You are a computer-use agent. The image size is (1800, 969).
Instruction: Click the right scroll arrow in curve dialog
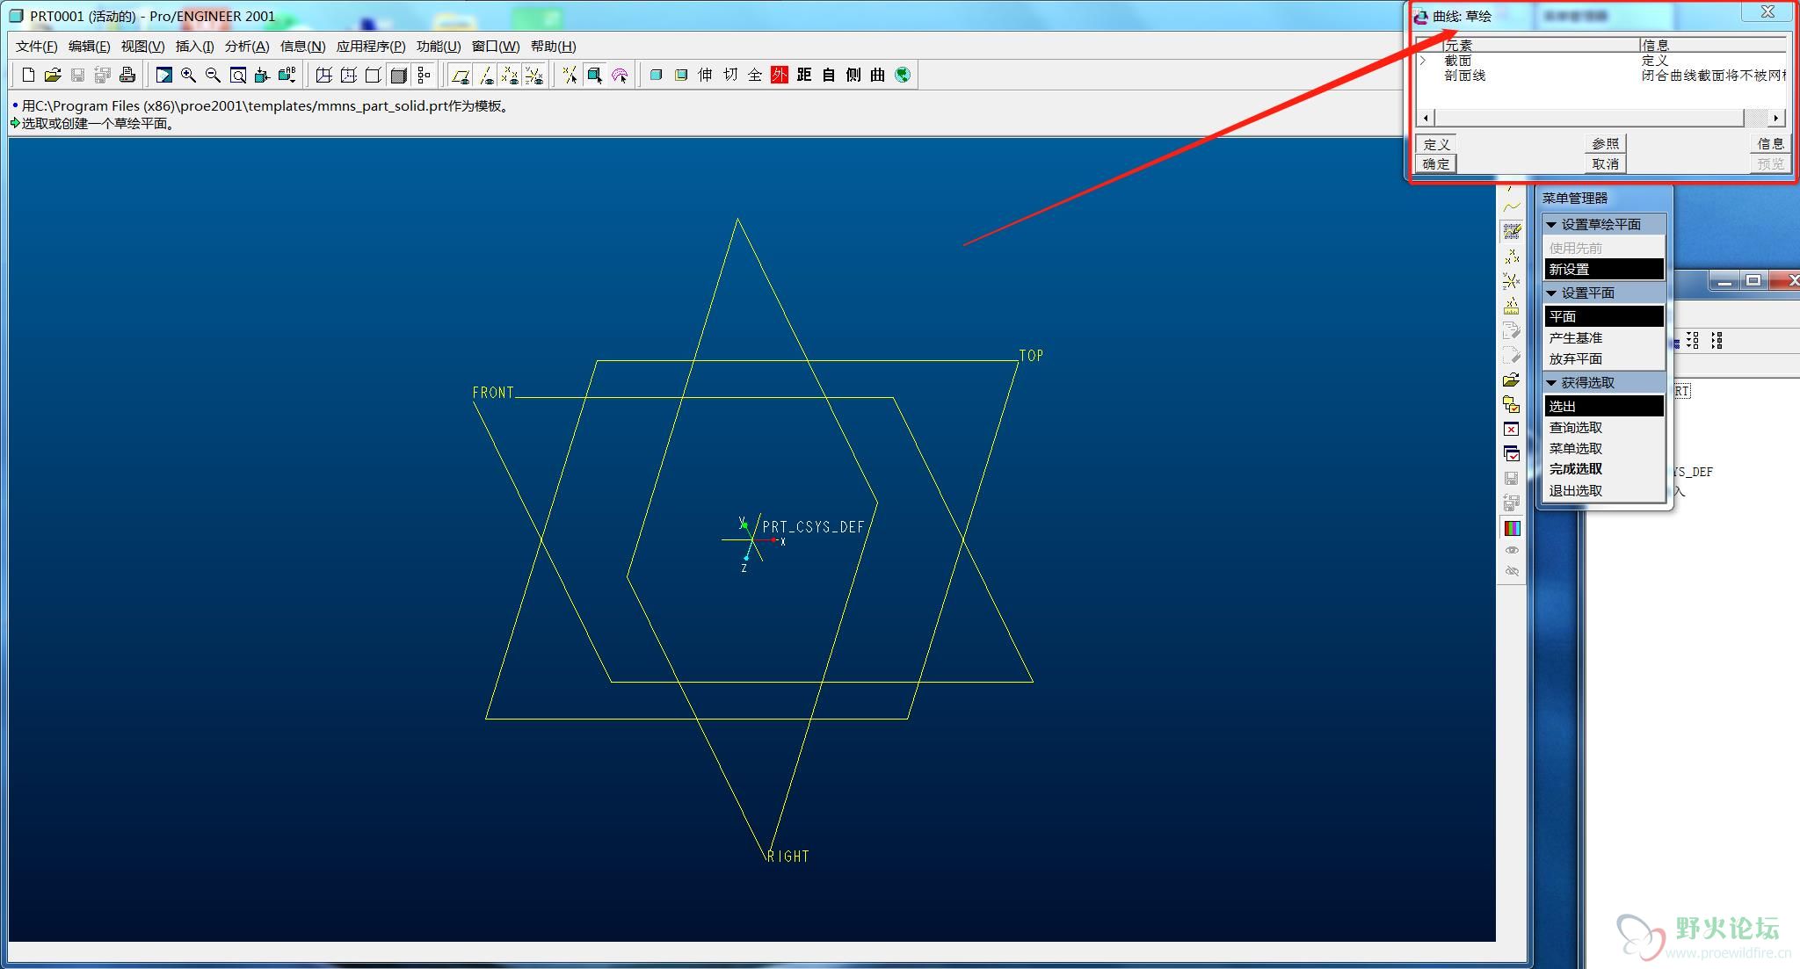[1776, 118]
